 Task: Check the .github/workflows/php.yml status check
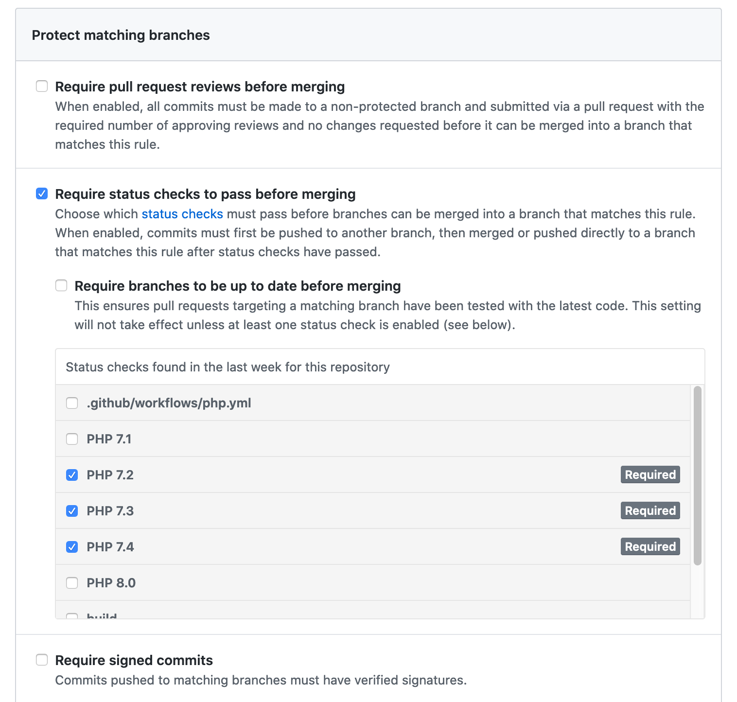click(72, 403)
